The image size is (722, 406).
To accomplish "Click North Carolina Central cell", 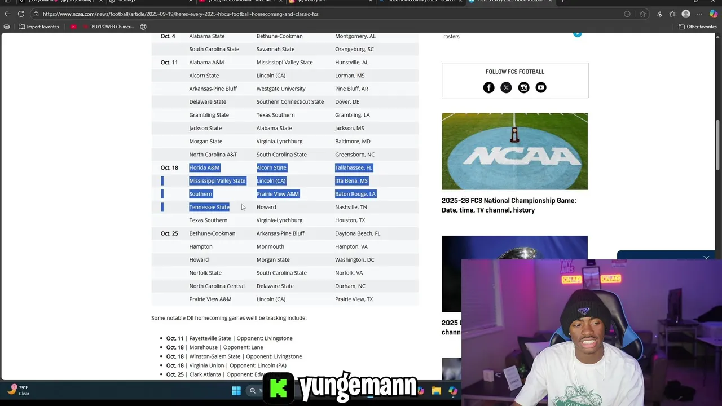I will (x=217, y=286).
